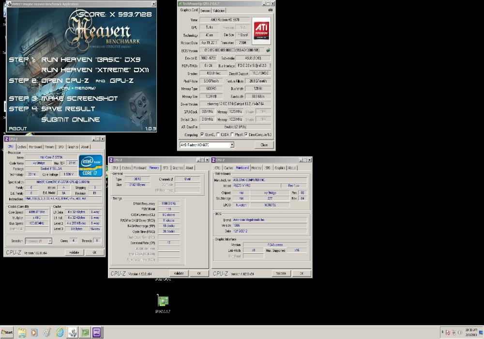Click the Z icon in CPU-Z memory window title
Image resolution: width=484 pixels, height=339 pixels.
[111, 160]
